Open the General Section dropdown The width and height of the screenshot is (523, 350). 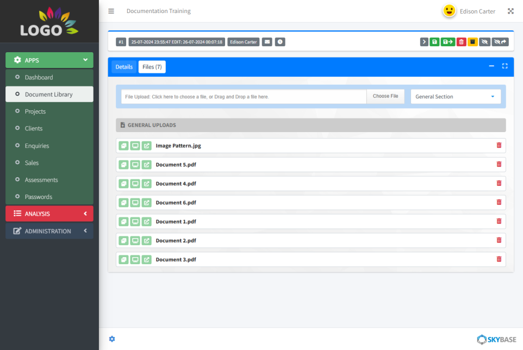pyautogui.click(x=456, y=97)
